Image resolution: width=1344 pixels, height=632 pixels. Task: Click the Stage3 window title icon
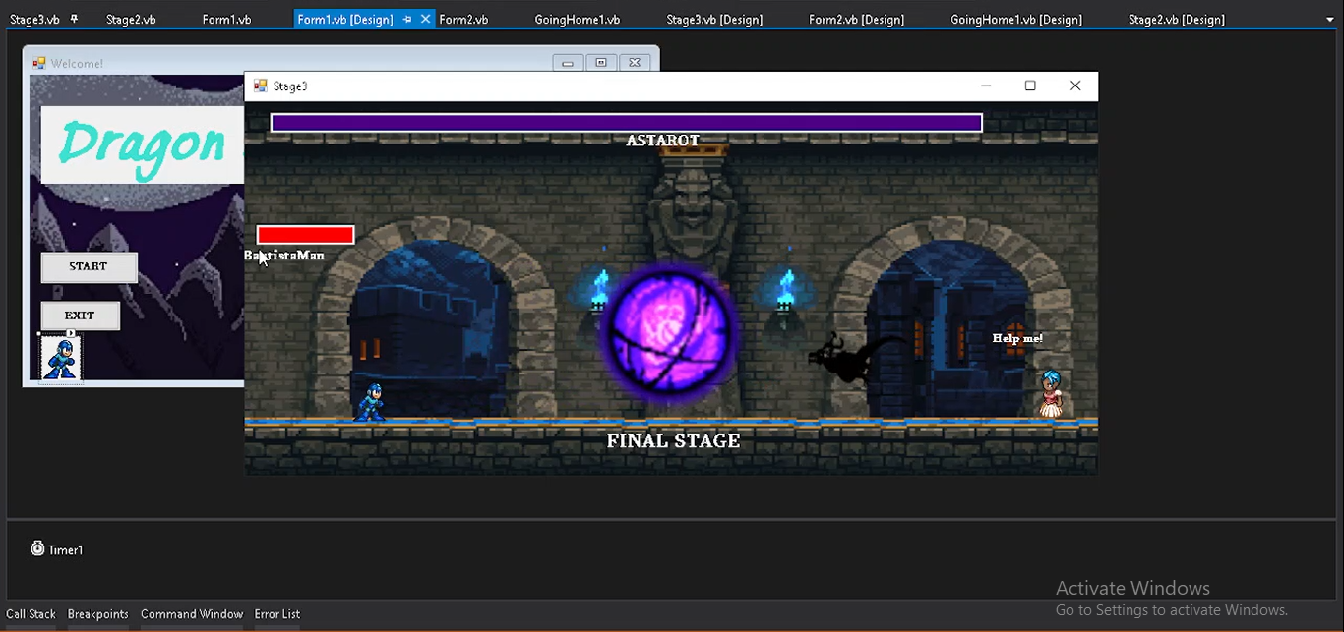click(x=261, y=86)
